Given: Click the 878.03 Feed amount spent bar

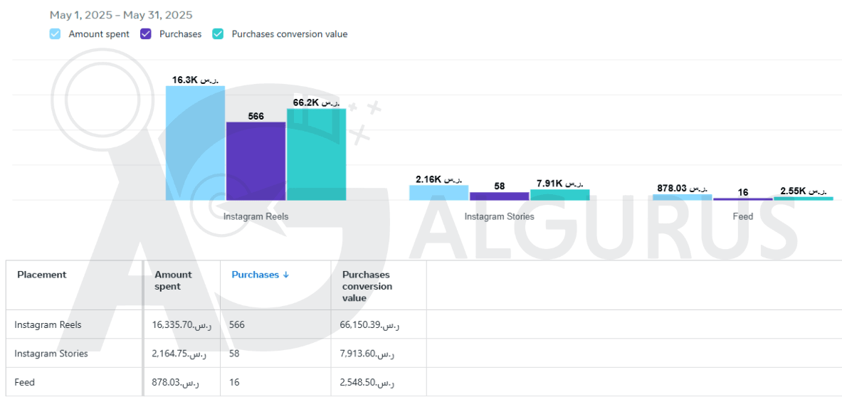Looking at the screenshot, I should click(682, 197).
